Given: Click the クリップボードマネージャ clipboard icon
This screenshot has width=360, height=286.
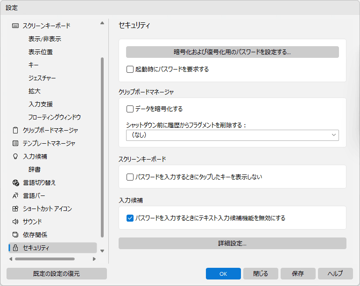Looking at the screenshot, I should click(x=15, y=130).
